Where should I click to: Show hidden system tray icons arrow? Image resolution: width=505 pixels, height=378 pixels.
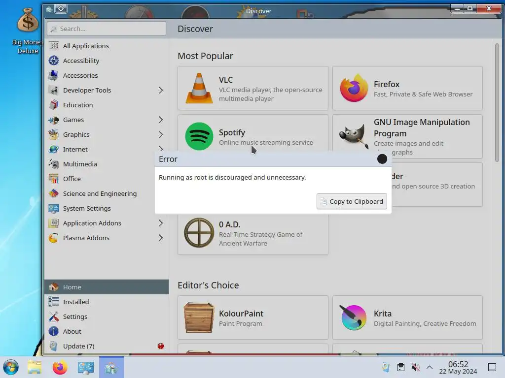pyautogui.click(x=430, y=367)
